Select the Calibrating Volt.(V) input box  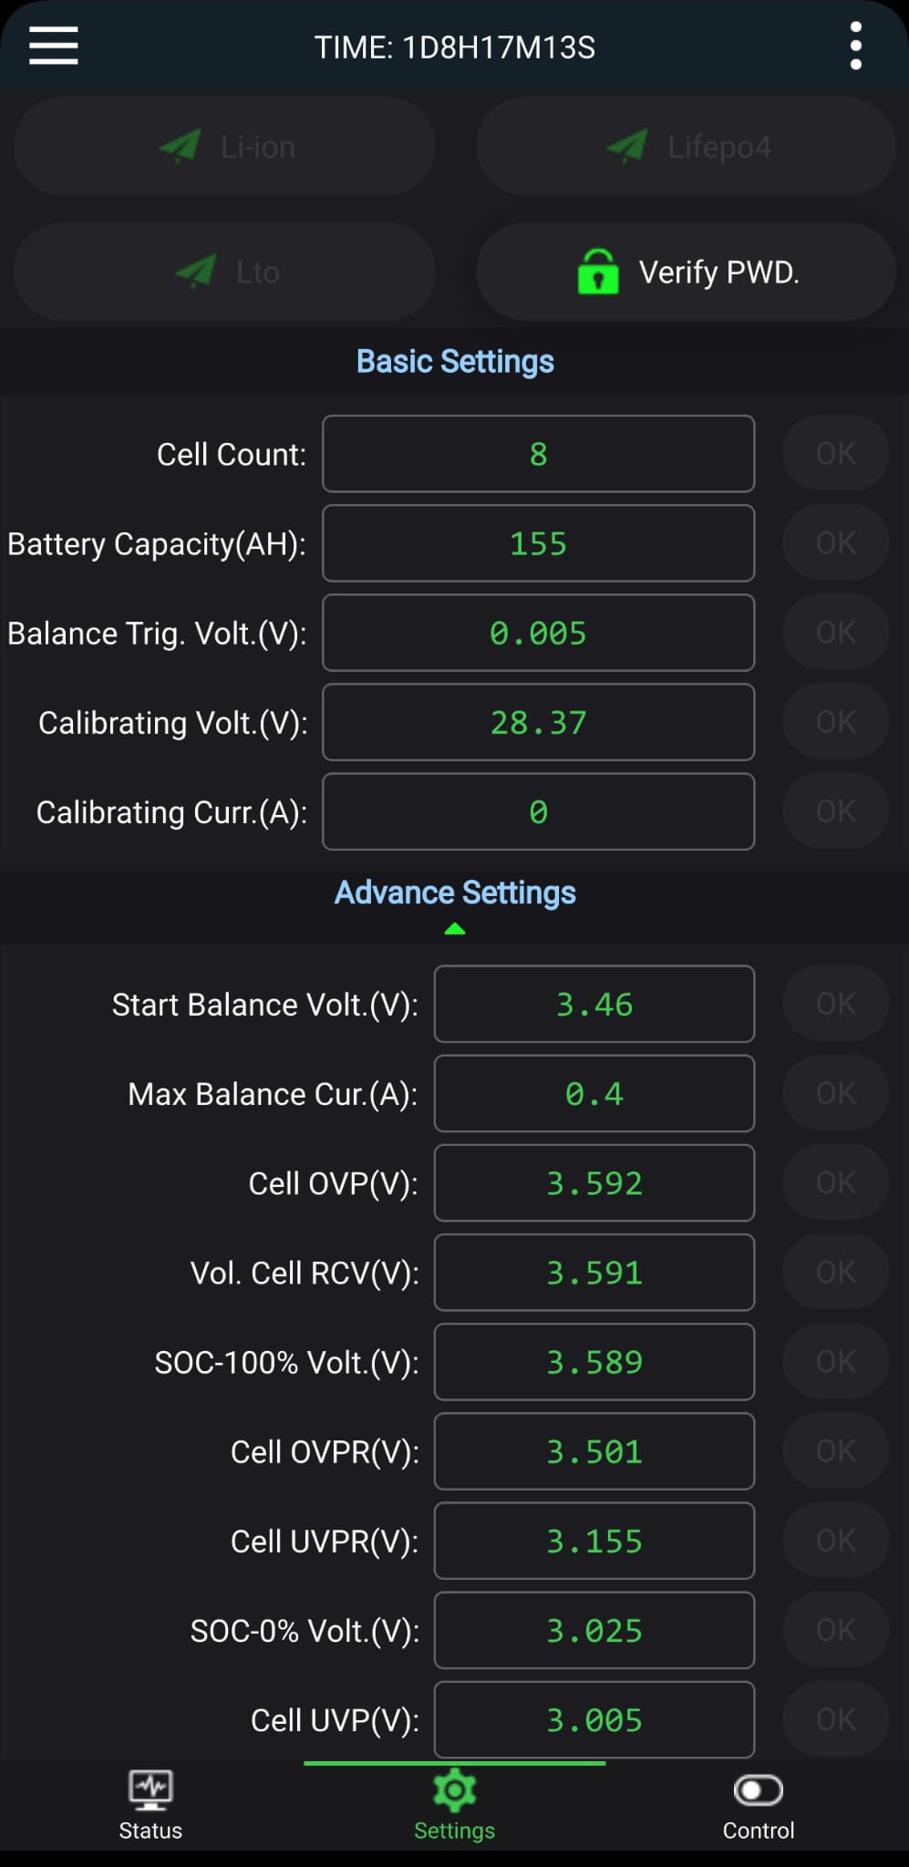click(x=538, y=722)
